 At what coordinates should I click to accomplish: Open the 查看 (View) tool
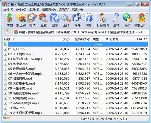(44, 20)
